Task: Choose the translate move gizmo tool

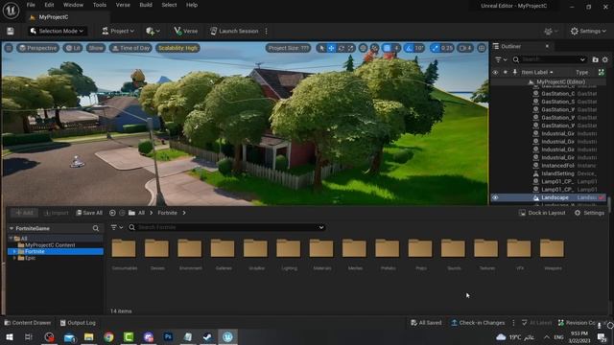Action: [331, 48]
